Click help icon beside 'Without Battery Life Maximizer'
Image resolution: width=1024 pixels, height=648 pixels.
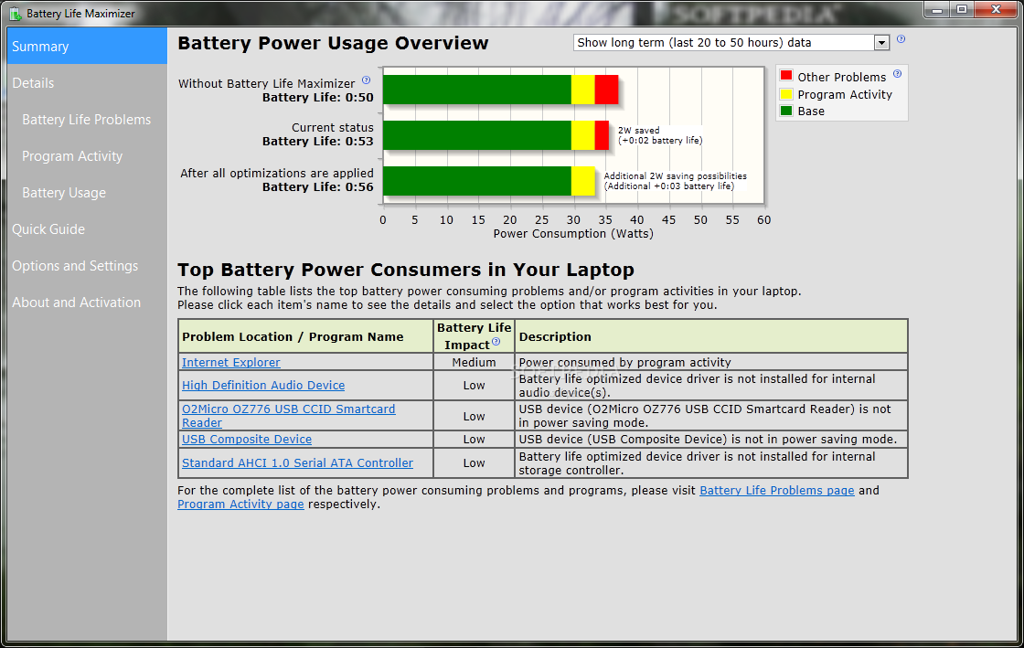click(366, 80)
